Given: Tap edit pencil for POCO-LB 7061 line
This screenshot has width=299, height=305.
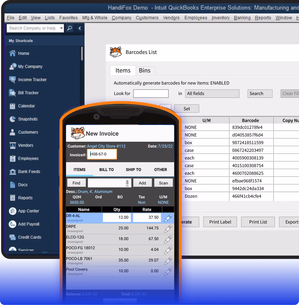Looking at the screenshot, I should tap(168, 261).
